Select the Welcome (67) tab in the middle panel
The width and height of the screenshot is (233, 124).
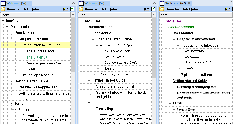point(94,3)
